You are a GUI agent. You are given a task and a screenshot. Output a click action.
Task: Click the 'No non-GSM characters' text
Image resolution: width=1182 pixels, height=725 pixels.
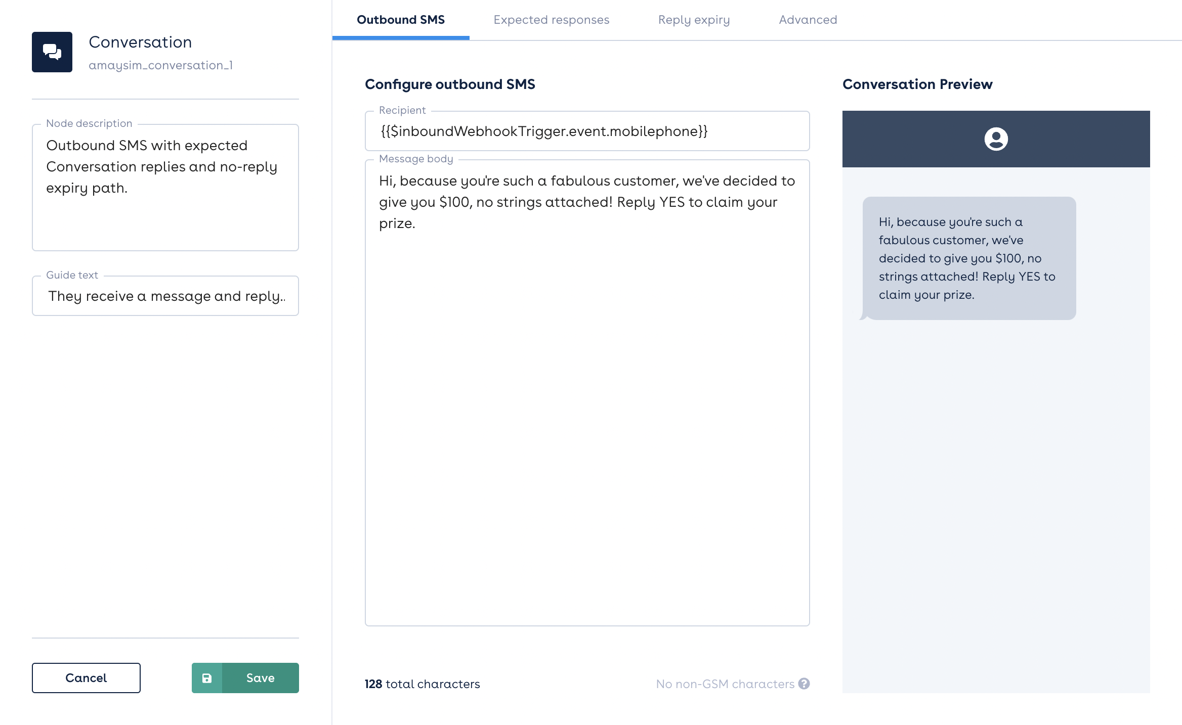(725, 684)
